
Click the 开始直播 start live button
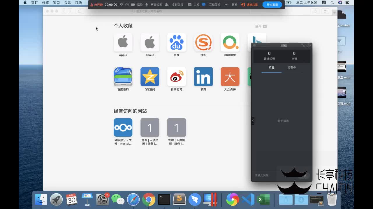tap(272, 5)
